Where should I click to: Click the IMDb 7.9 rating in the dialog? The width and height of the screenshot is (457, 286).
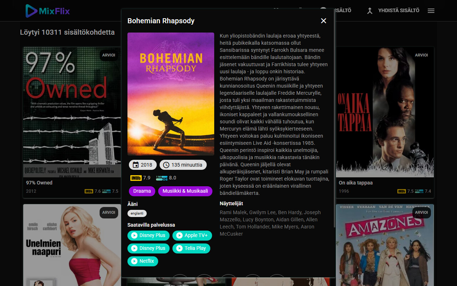(x=140, y=178)
